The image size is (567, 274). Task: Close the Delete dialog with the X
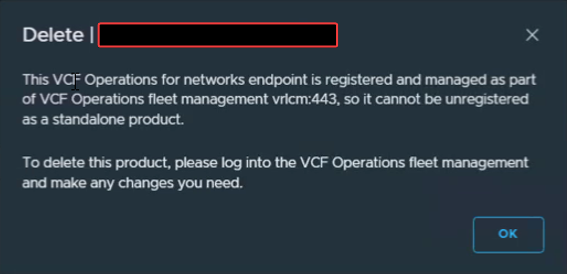pyautogui.click(x=531, y=35)
